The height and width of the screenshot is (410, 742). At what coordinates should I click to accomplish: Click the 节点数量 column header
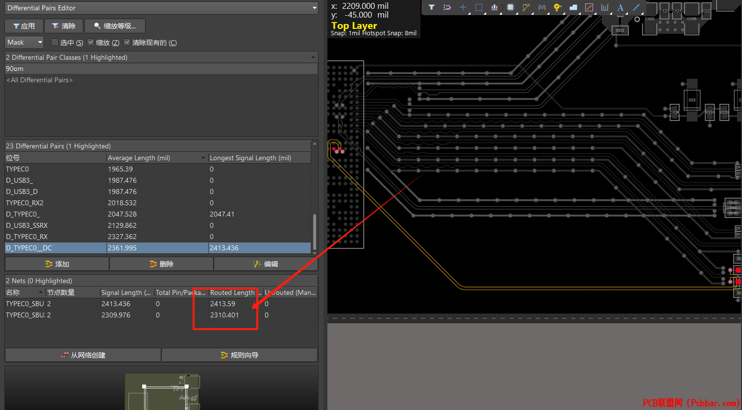(73, 292)
